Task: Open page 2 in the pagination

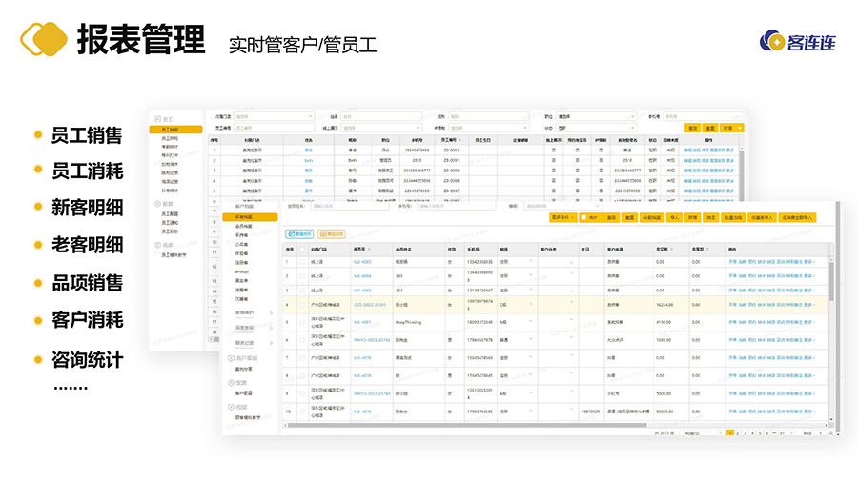Action: [738, 433]
